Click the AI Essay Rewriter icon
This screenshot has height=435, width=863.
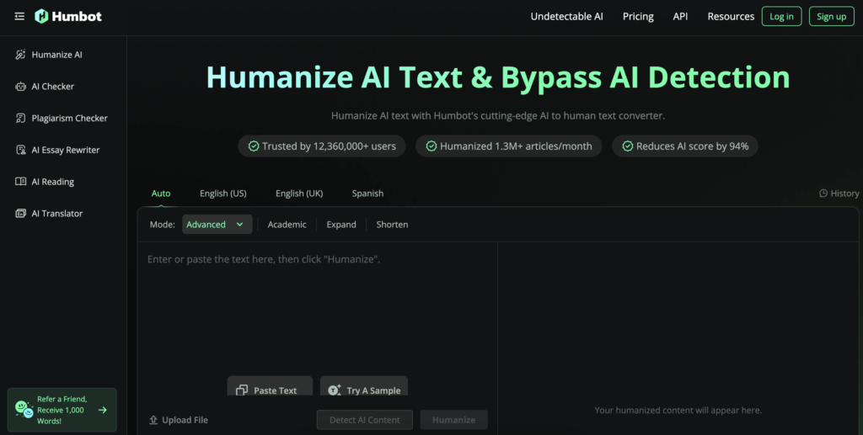pos(20,150)
